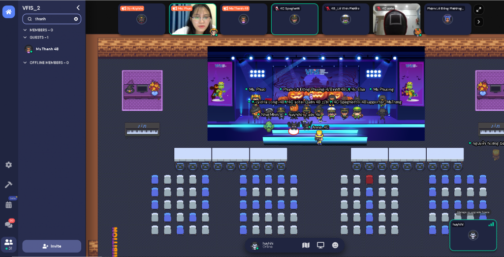The height and width of the screenshot is (257, 504).
Task: Collapse the VFIS_2 side panel chevron
Action: click(78, 8)
